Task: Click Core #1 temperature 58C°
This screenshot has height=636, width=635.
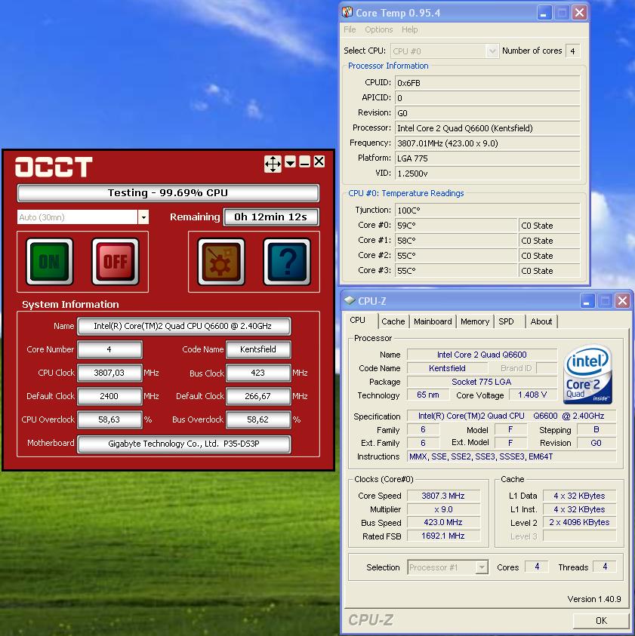Action: click(455, 241)
